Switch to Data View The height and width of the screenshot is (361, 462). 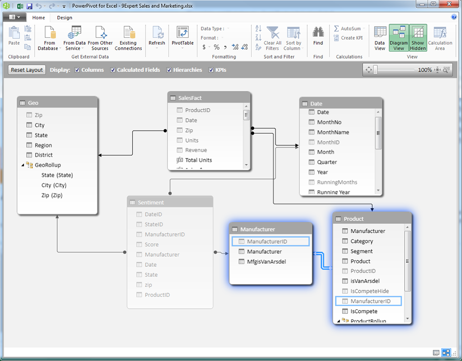[379, 37]
